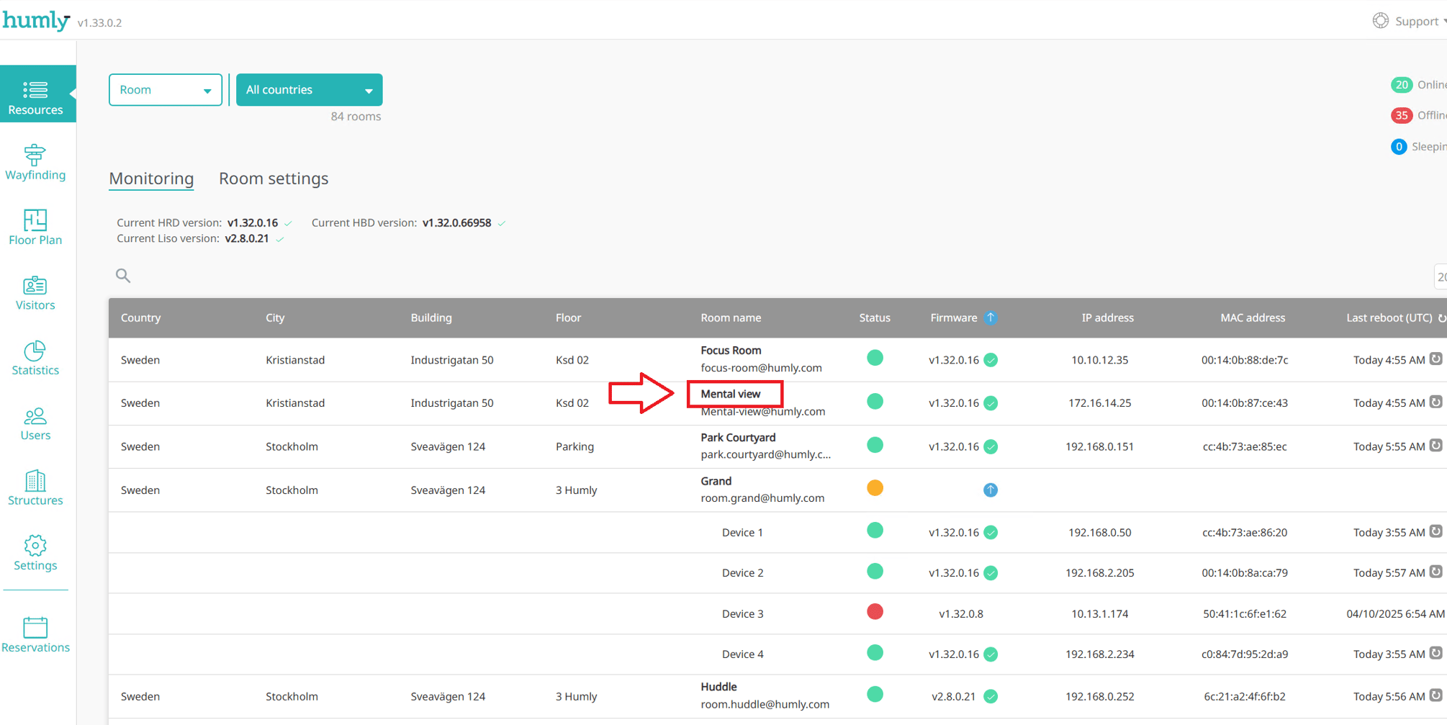Image resolution: width=1447 pixels, height=725 pixels.
Task: Open Reservations calendar in sidebar
Action: pos(35,634)
